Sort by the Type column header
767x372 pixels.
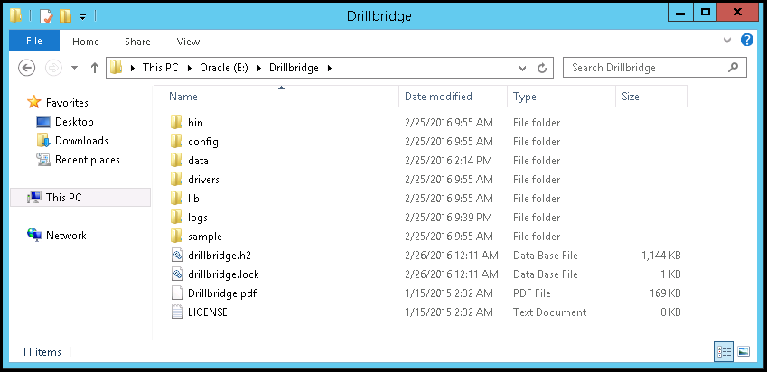pyautogui.click(x=562, y=97)
